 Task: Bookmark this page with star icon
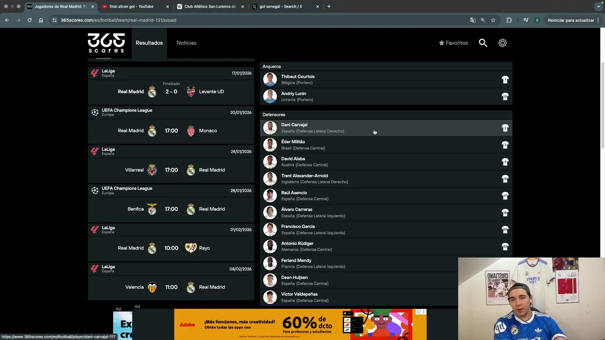click(493, 20)
